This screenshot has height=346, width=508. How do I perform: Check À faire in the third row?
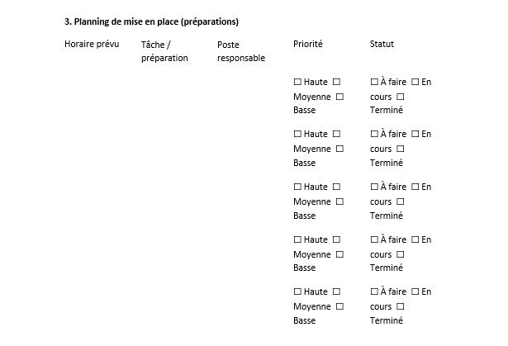375,187
